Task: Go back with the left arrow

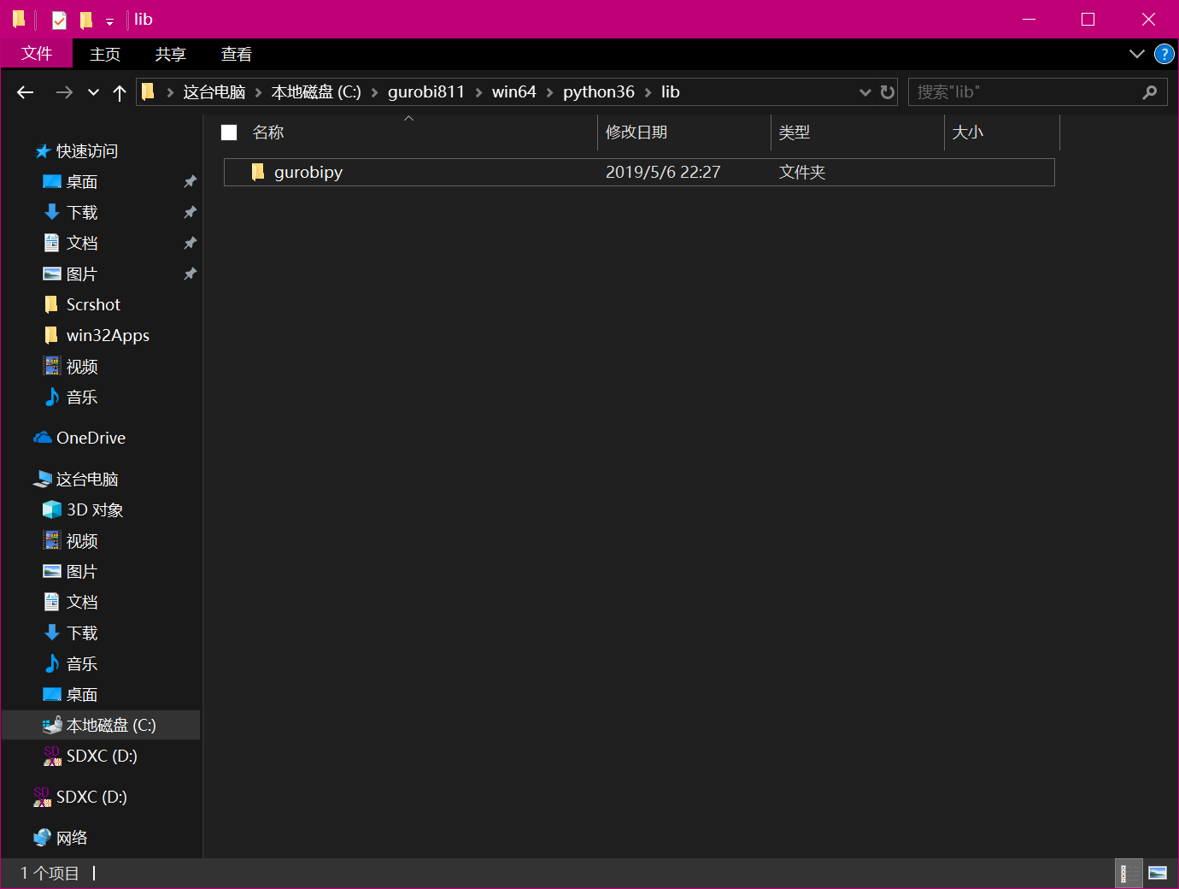Action: click(x=26, y=92)
